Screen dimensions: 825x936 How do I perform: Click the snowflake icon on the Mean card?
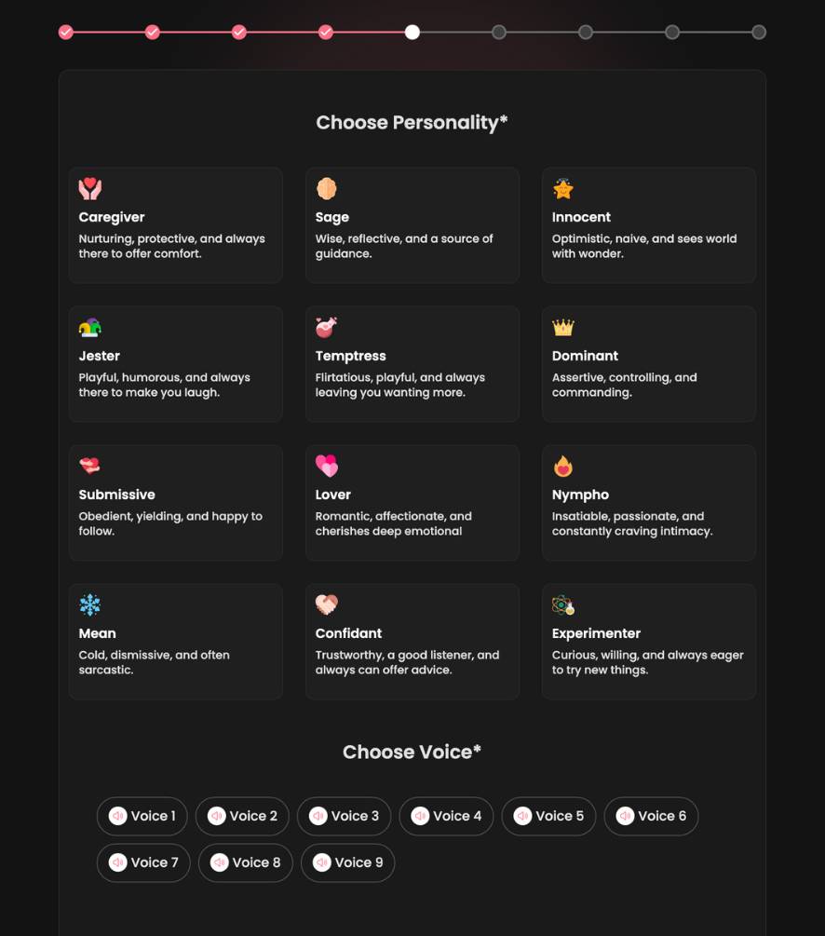[x=89, y=604]
